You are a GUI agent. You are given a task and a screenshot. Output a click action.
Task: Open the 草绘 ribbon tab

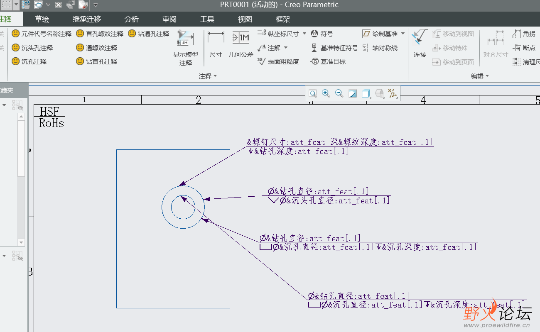tap(42, 19)
